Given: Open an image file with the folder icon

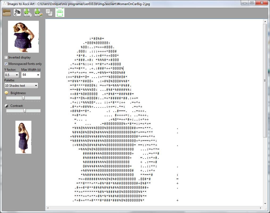Looking at the screenshot, I should point(6,12).
